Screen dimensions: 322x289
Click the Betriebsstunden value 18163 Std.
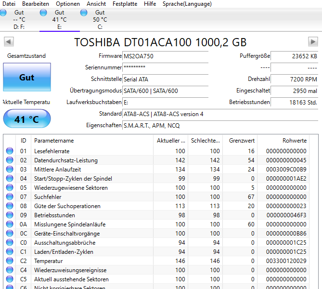tap(294, 102)
